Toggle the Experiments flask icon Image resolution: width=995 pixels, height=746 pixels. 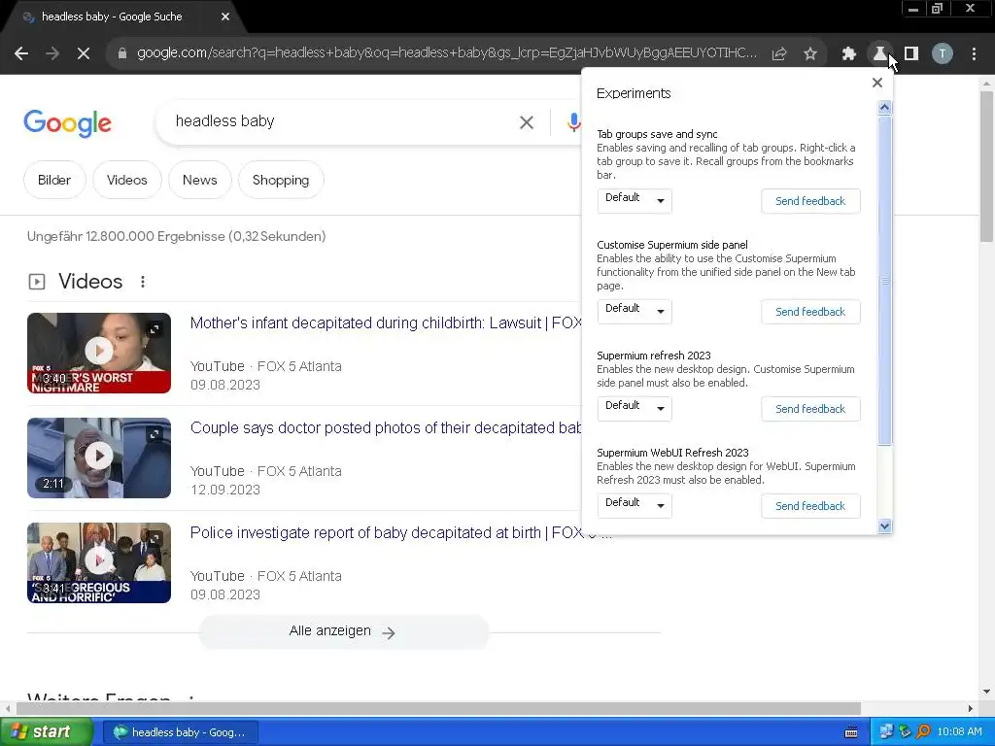(879, 54)
